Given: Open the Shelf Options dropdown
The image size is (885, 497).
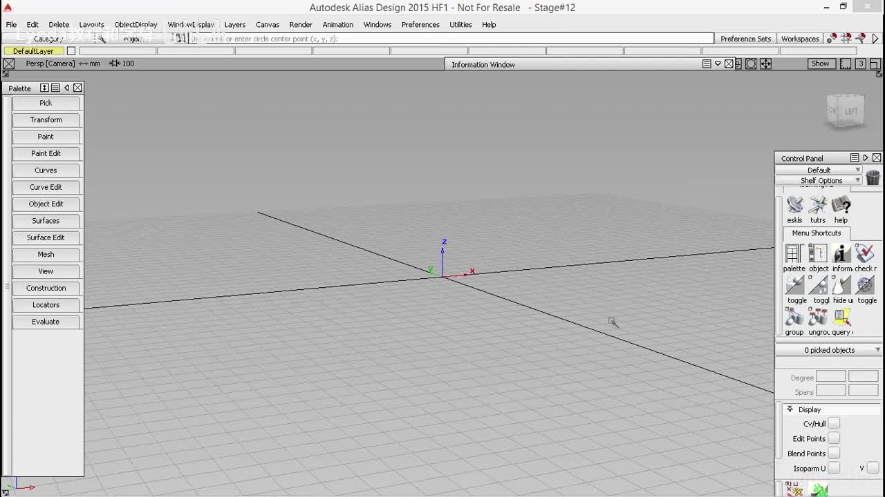Looking at the screenshot, I should click(x=819, y=180).
